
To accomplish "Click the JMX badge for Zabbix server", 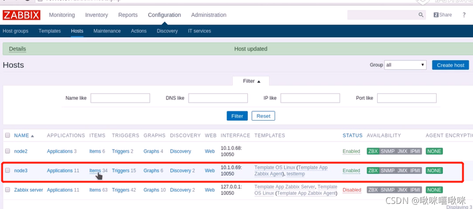I will pyautogui.click(x=402, y=190).
